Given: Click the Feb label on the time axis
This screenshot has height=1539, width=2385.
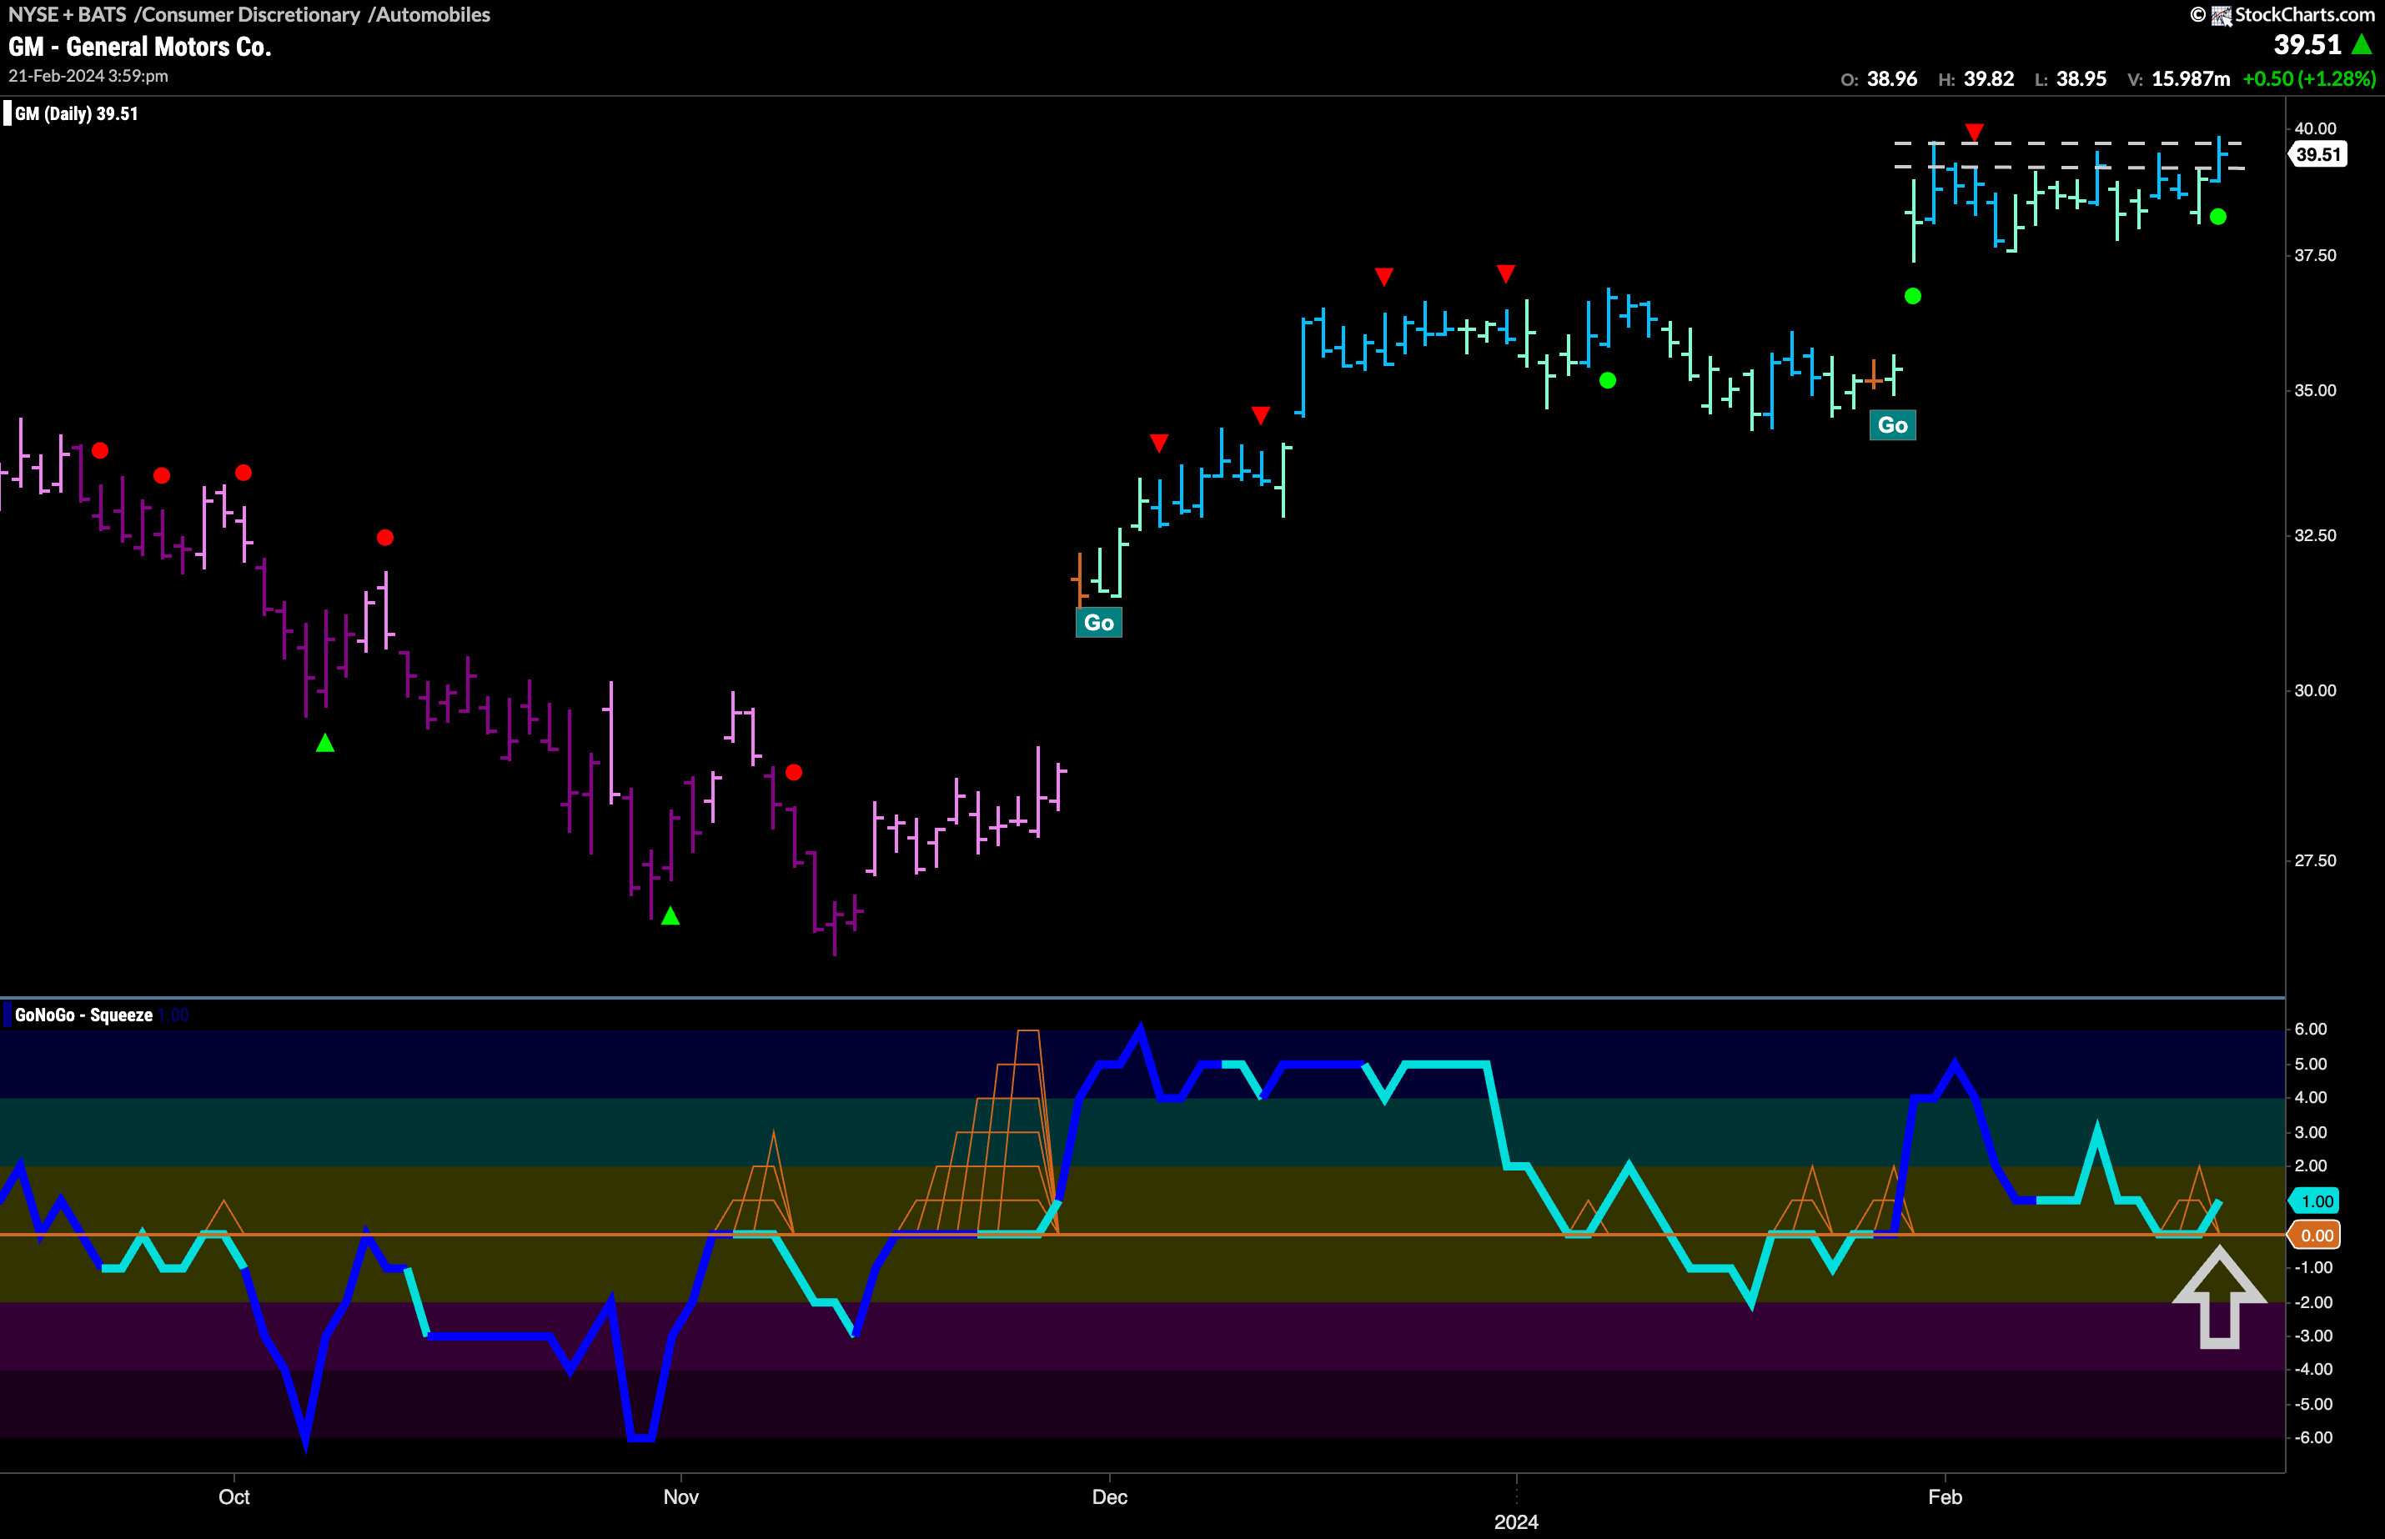Looking at the screenshot, I should [x=1946, y=1497].
